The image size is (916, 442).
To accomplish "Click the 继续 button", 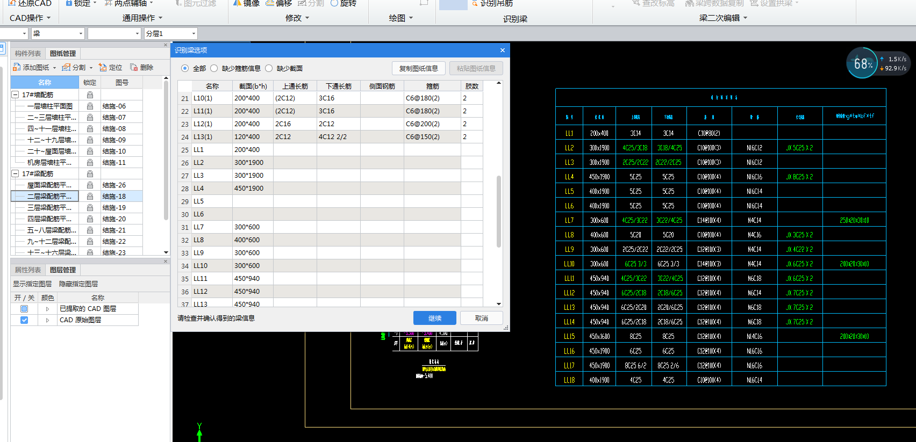I will [x=435, y=318].
